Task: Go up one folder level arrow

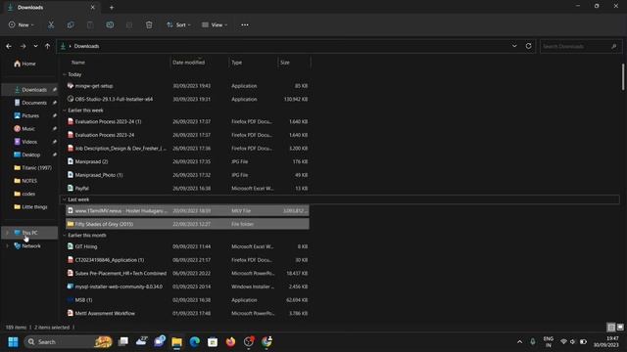Action: coord(48,46)
